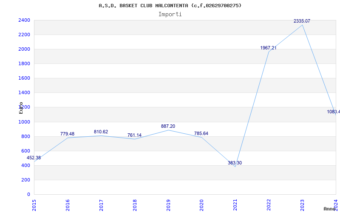Click the 800 y-axis value
This screenshot has height=213, width=340.
point(26,137)
